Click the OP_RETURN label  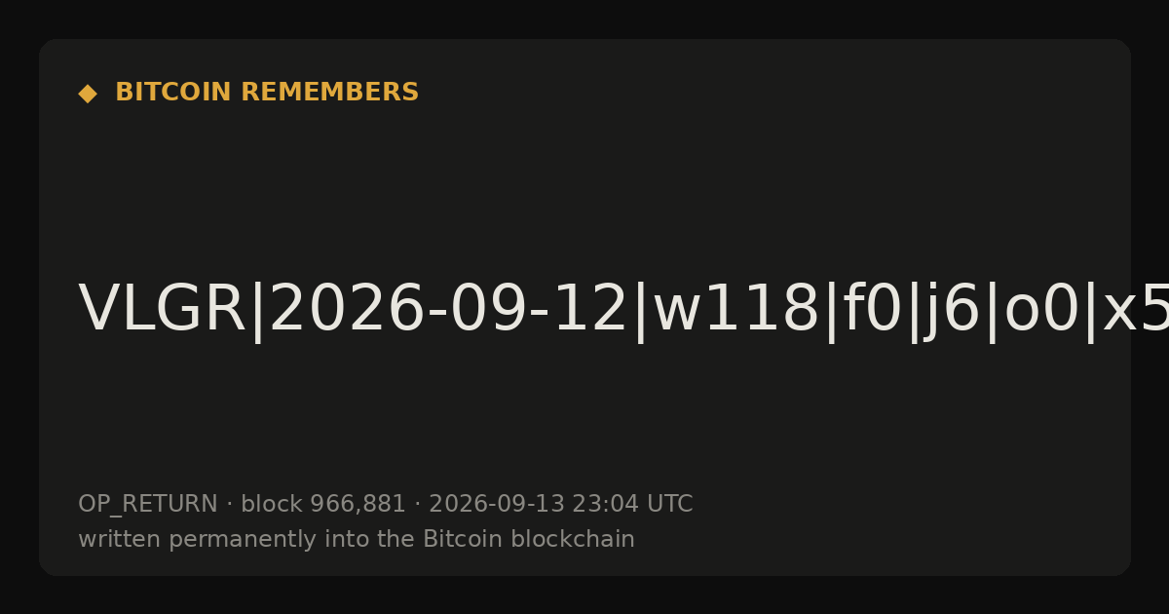pyautogui.click(x=148, y=505)
